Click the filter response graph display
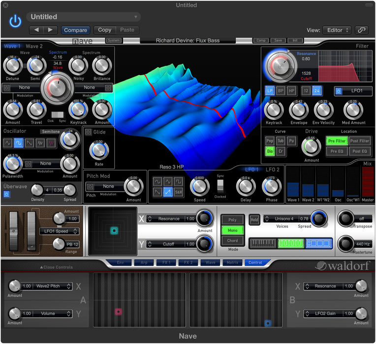 (x=343, y=65)
